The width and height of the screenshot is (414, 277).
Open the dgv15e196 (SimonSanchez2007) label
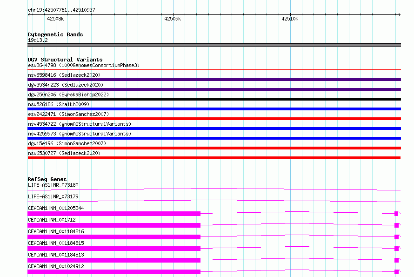point(67,143)
